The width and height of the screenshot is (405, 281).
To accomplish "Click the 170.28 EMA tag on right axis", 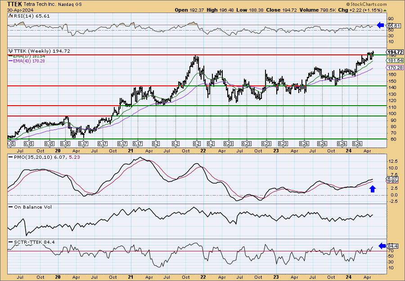I will pyautogui.click(x=396, y=67).
